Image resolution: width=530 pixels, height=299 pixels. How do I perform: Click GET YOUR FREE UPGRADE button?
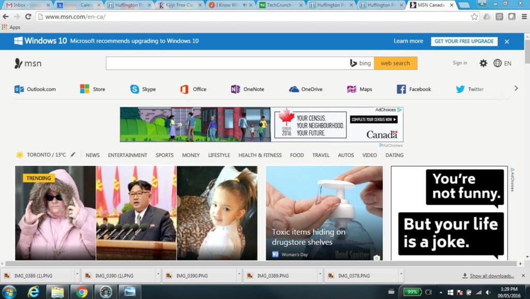(x=463, y=41)
